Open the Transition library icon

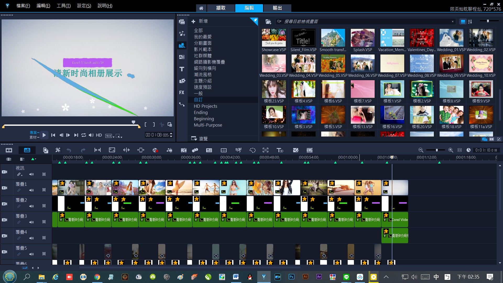[182, 57]
